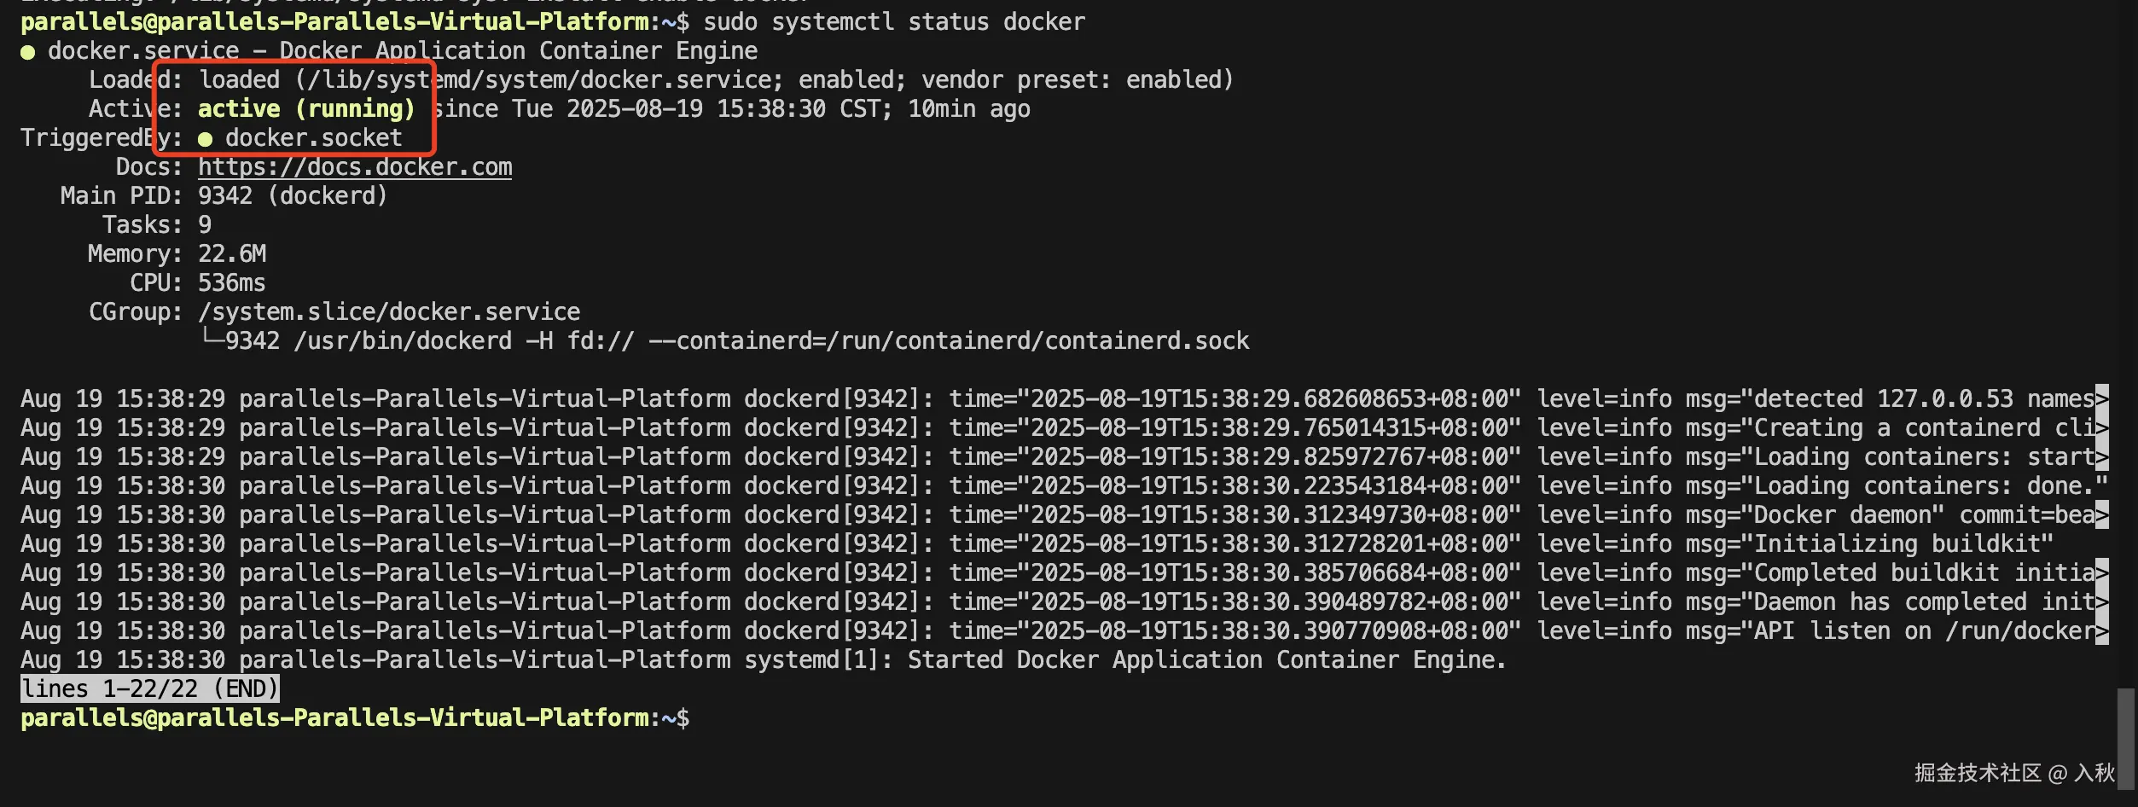
Task: Open the https://docs.docker.com link
Action: point(355,166)
